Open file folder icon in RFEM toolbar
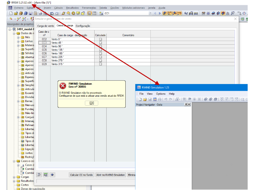This screenshot has width=254, height=190. tap(16, 13)
